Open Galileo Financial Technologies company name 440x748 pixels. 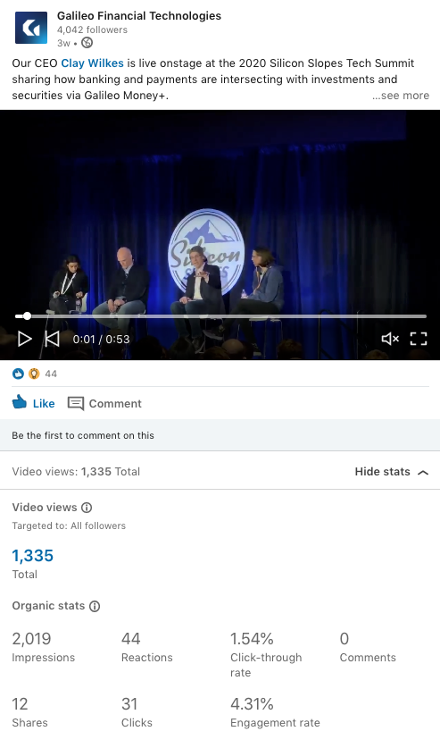tap(139, 16)
